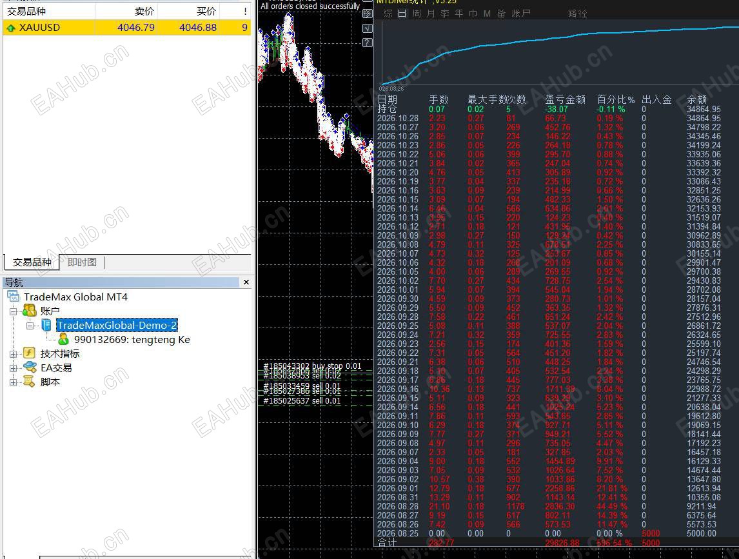
Task: Click the 2026.09.01 row in statistics table
Action: [557, 488]
